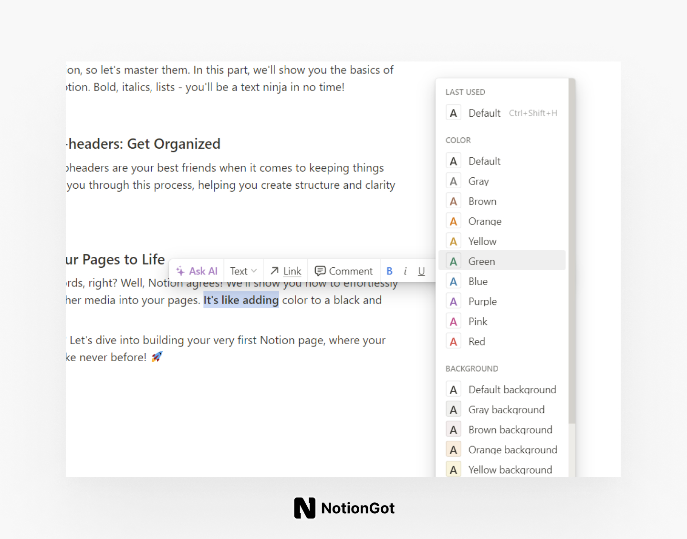The image size is (687, 539).
Task: Click the Blue color 'A' icon
Action: [453, 281]
